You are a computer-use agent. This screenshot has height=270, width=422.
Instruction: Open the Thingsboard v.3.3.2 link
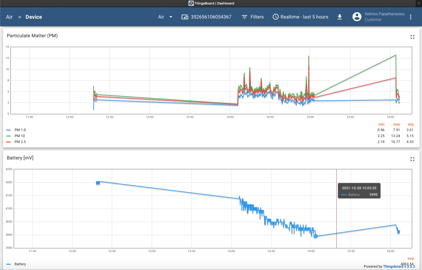coord(399,266)
